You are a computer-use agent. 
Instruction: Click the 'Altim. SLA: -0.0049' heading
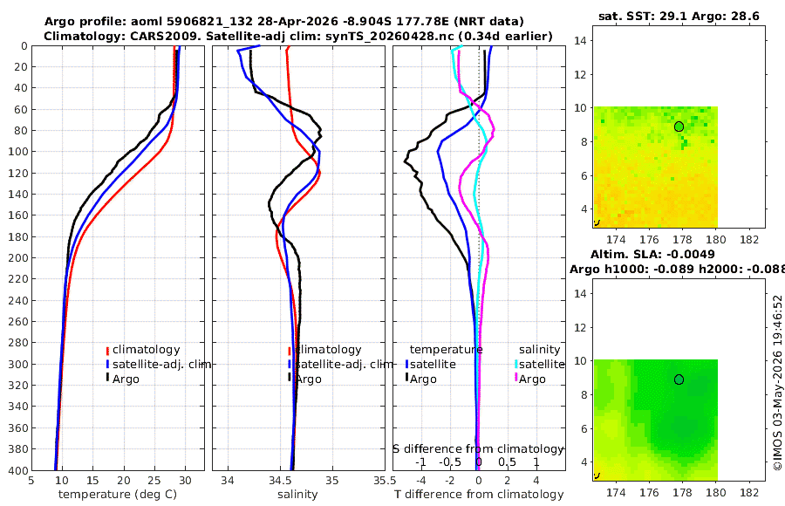pos(652,254)
